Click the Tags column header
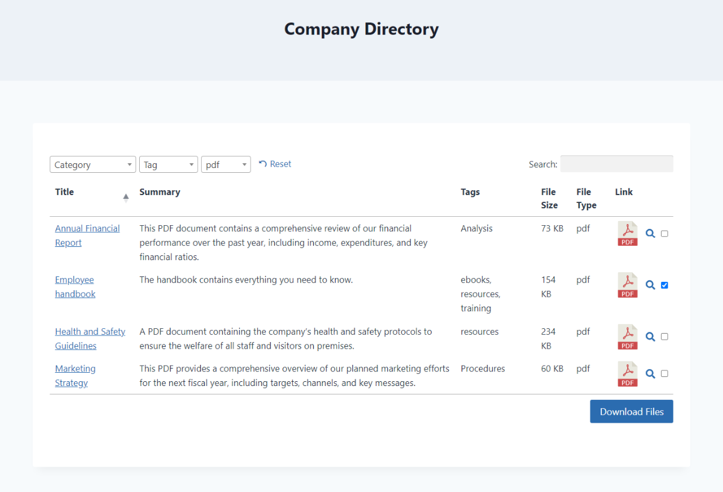Screen dimensions: 723x492 point(471,192)
